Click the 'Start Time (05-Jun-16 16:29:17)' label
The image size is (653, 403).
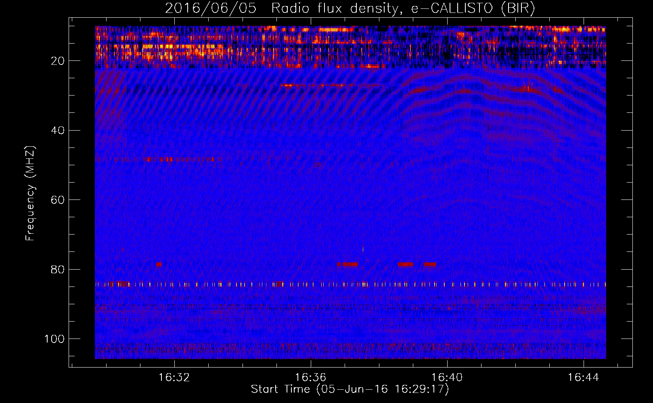coord(350,389)
